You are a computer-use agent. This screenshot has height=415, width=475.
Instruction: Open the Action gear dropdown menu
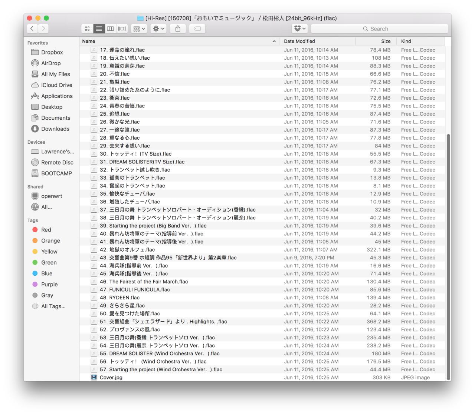point(158,29)
